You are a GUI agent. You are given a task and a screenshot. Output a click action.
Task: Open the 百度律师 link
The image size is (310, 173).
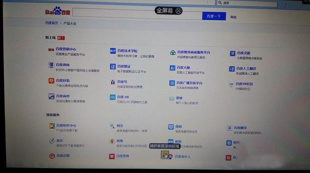point(63,65)
